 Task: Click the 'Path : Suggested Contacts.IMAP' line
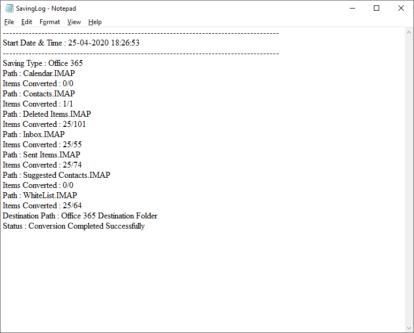[x=56, y=175]
